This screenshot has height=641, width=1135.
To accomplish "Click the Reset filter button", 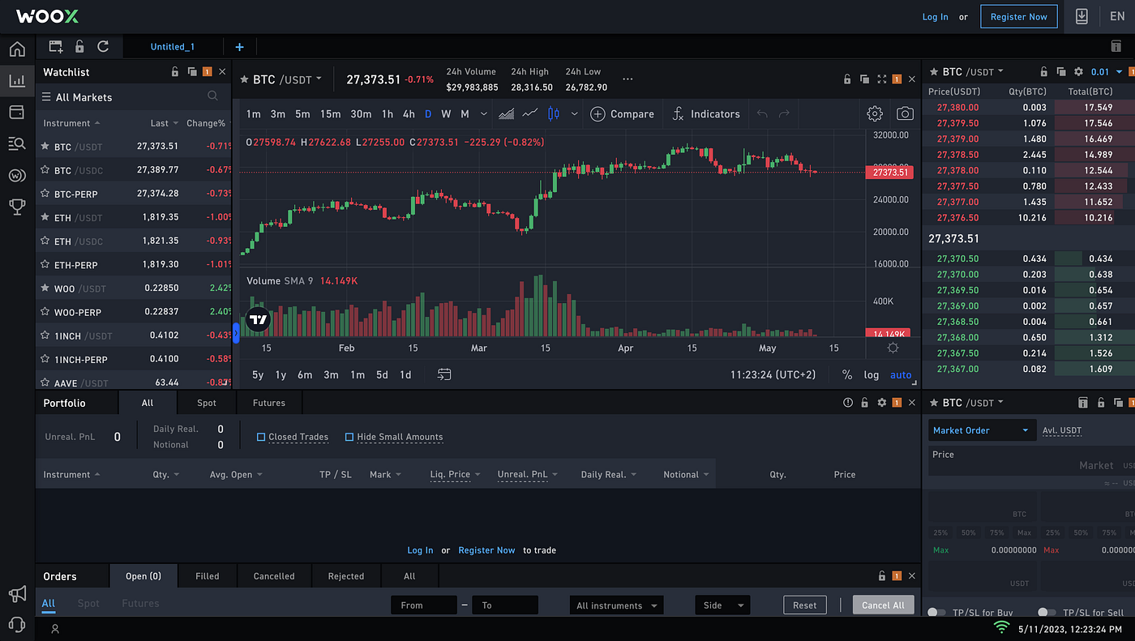I will (805, 605).
